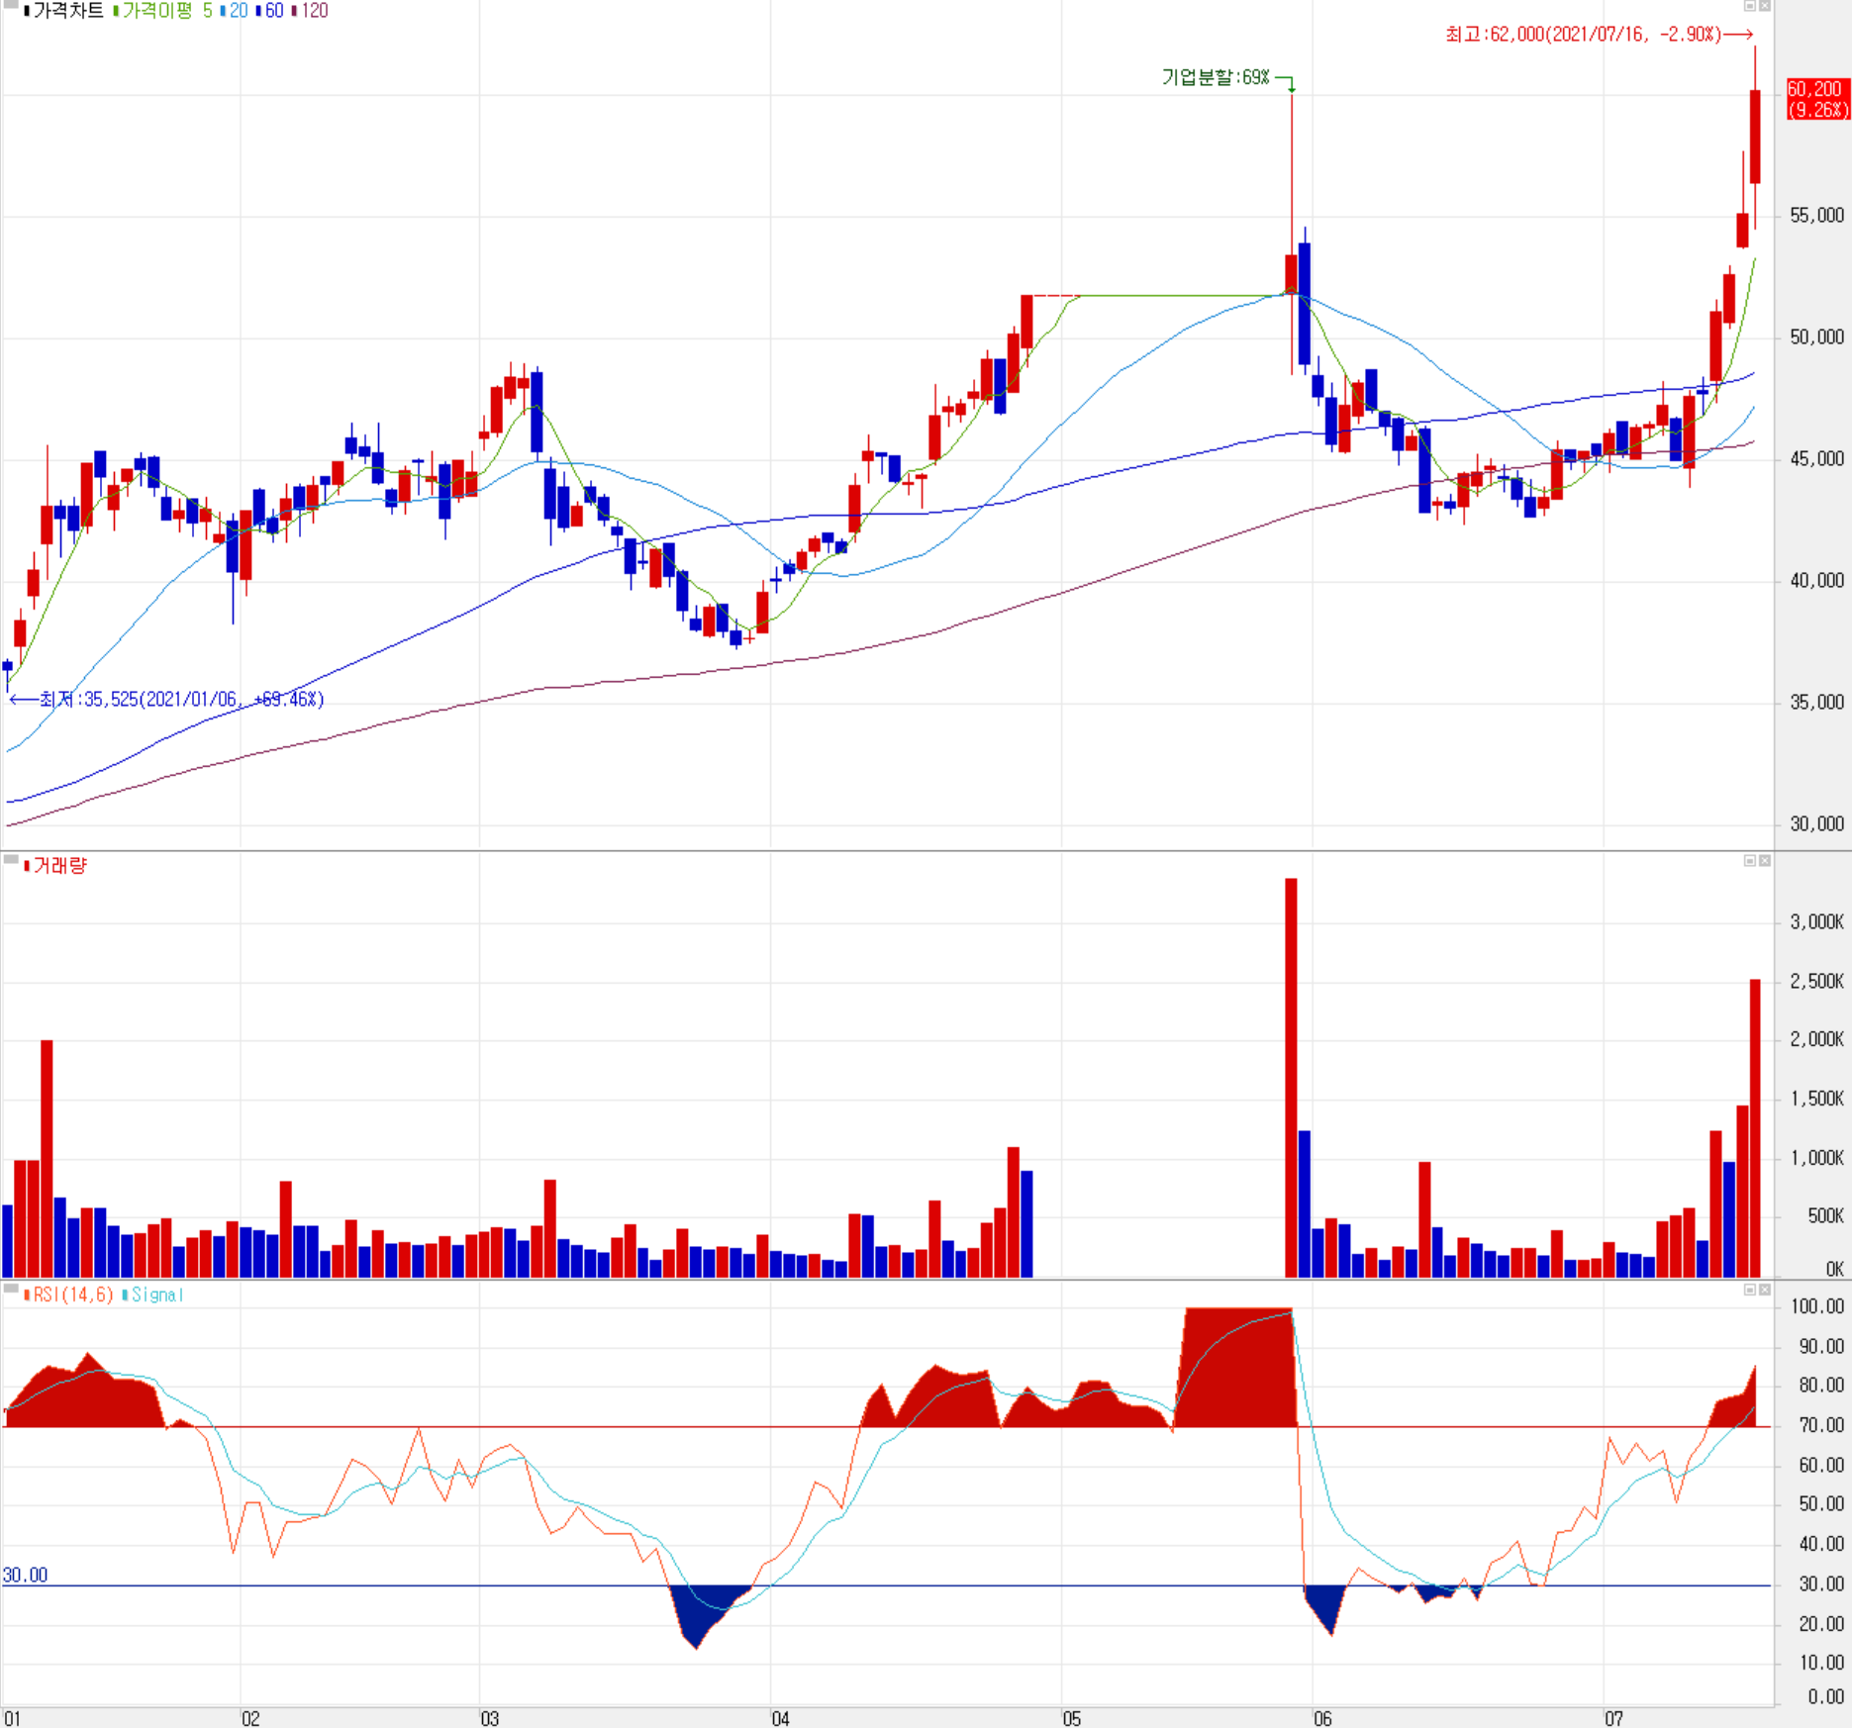Click the black 가격차트 color marker
Screen dimensions: 1852x1728
tap(28, 11)
